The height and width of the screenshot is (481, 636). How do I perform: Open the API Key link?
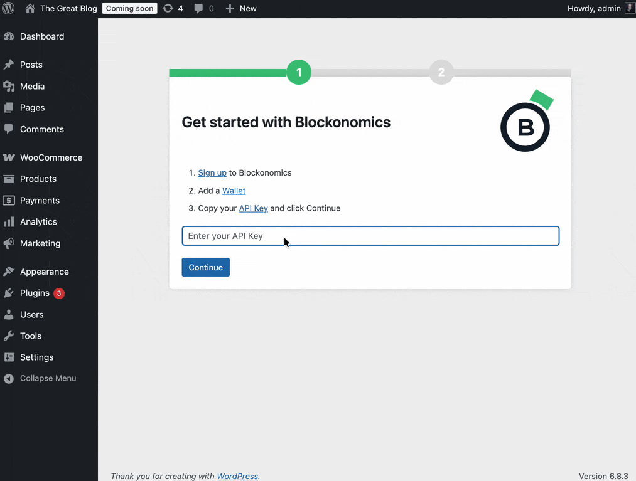pyautogui.click(x=253, y=208)
